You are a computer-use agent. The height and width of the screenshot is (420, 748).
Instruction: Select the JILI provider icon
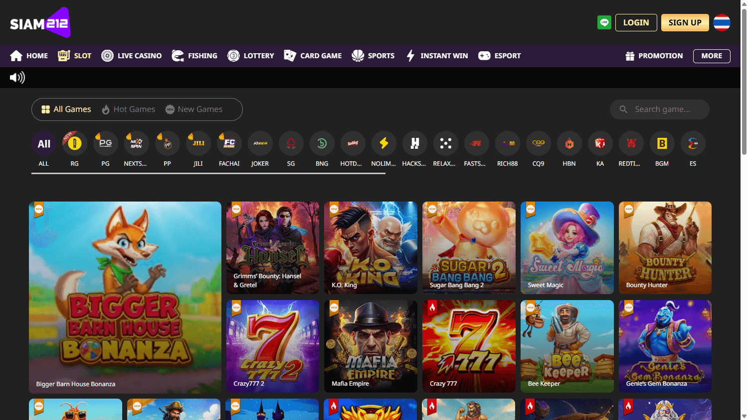click(x=198, y=143)
